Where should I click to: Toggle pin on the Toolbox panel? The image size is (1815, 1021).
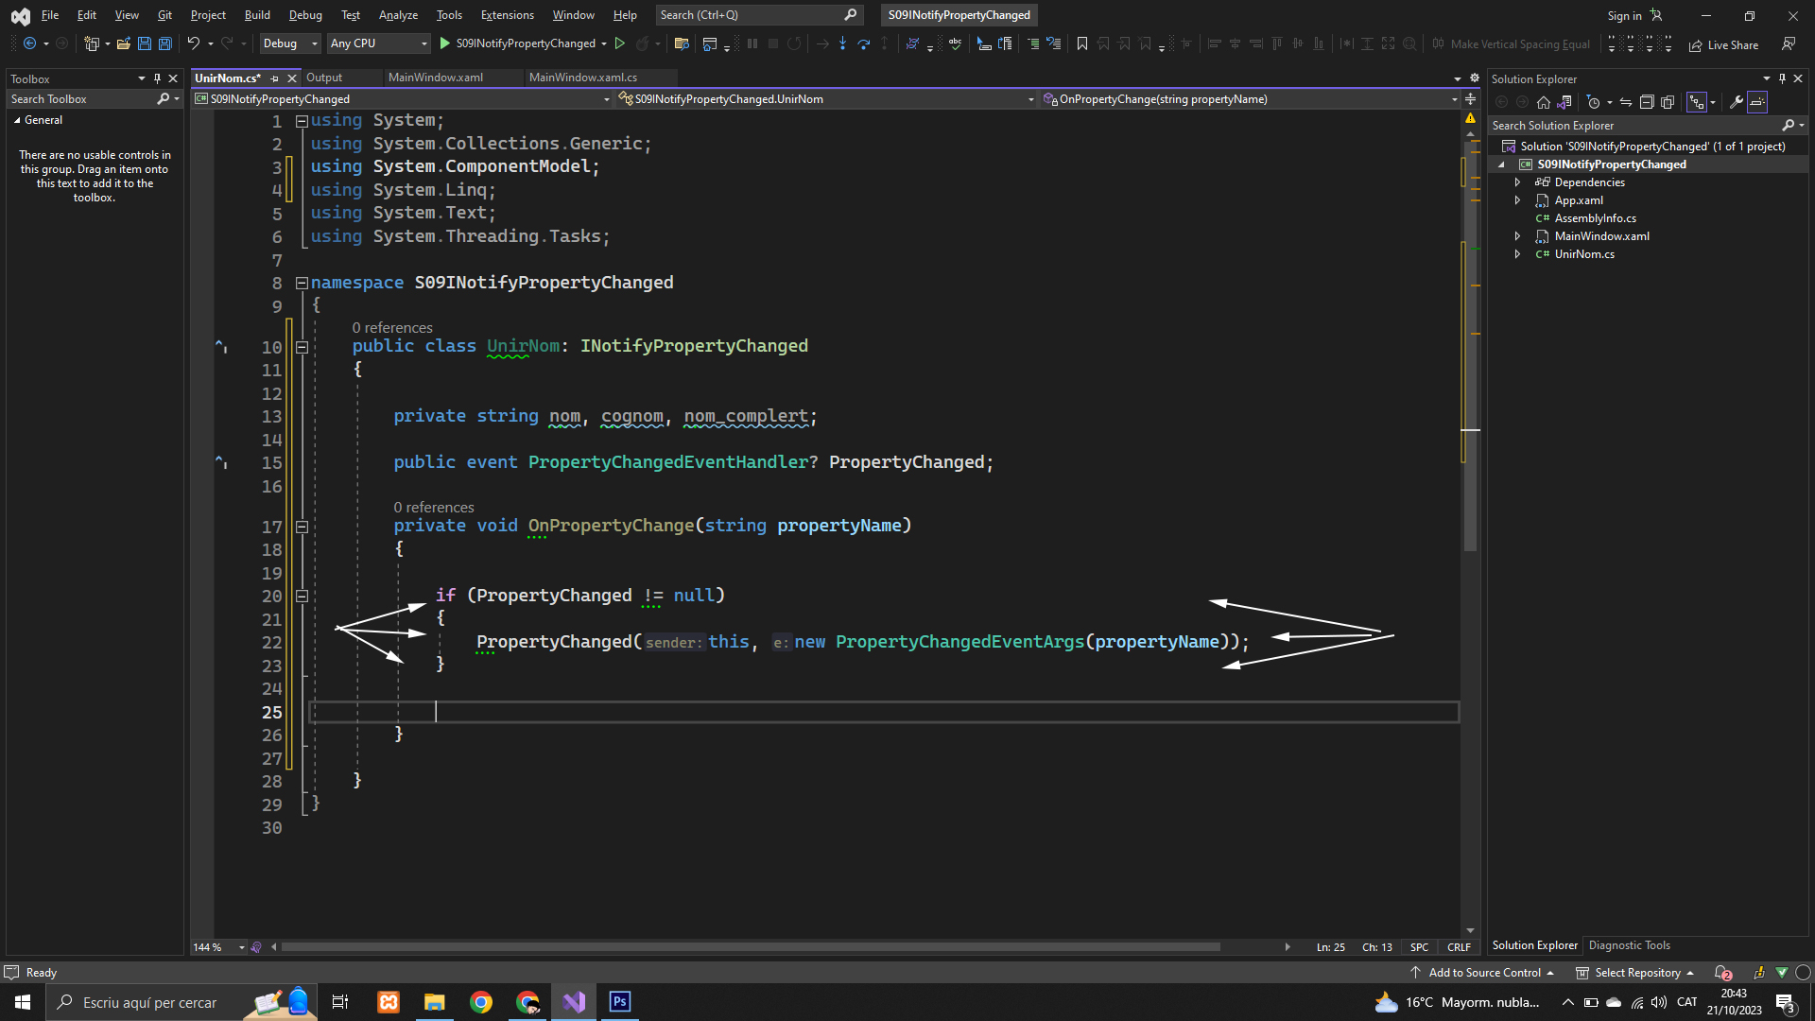coord(157,78)
